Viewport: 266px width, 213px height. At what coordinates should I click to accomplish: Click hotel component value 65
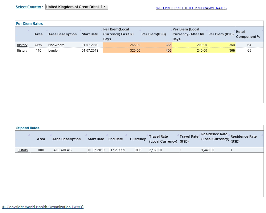[x=249, y=51]
